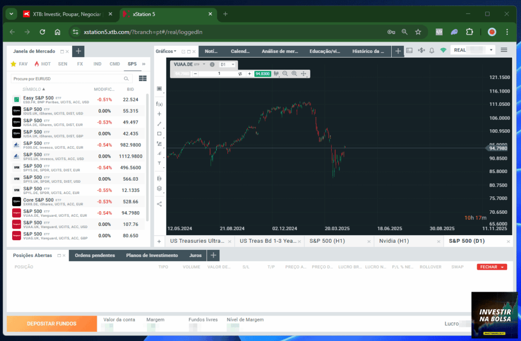Click the chart template icon above f(x)

[x=159, y=89]
